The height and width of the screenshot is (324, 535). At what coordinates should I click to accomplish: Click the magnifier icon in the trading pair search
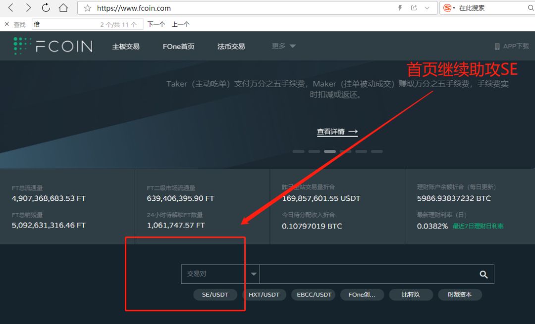coord(483,274)
